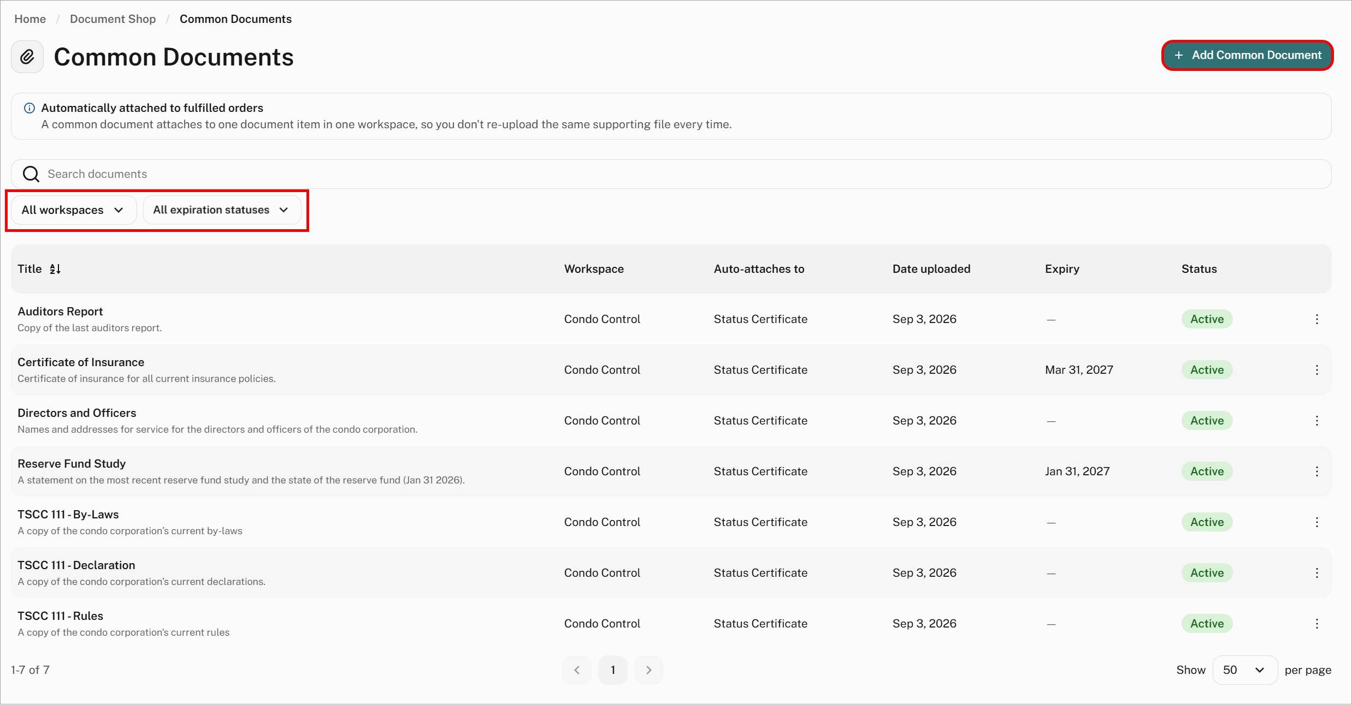Open the 50 per page dropdown
Screen dimensions: 1352x705
pos(1245,670)
